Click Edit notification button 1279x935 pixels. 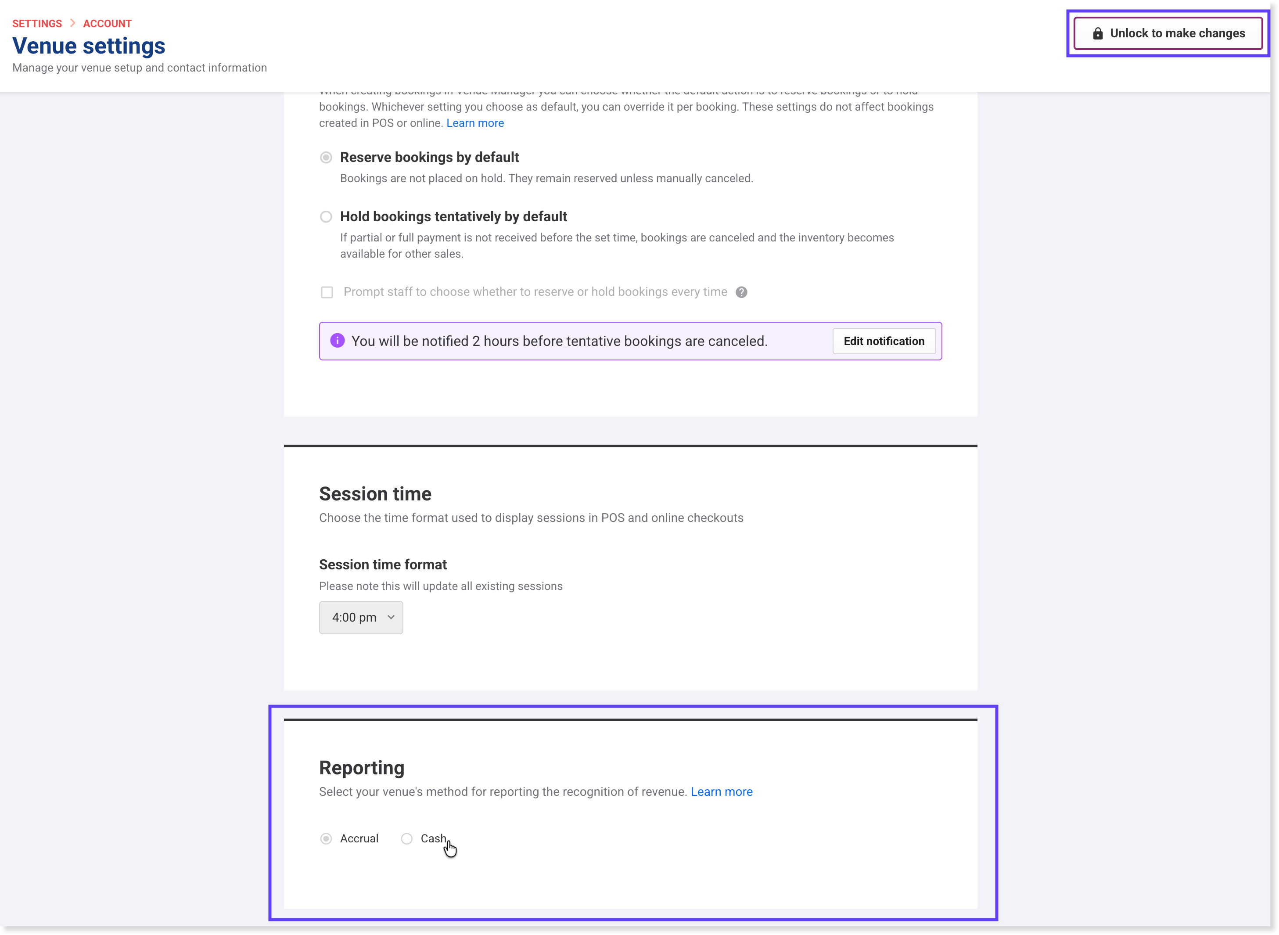click(884, 341)
